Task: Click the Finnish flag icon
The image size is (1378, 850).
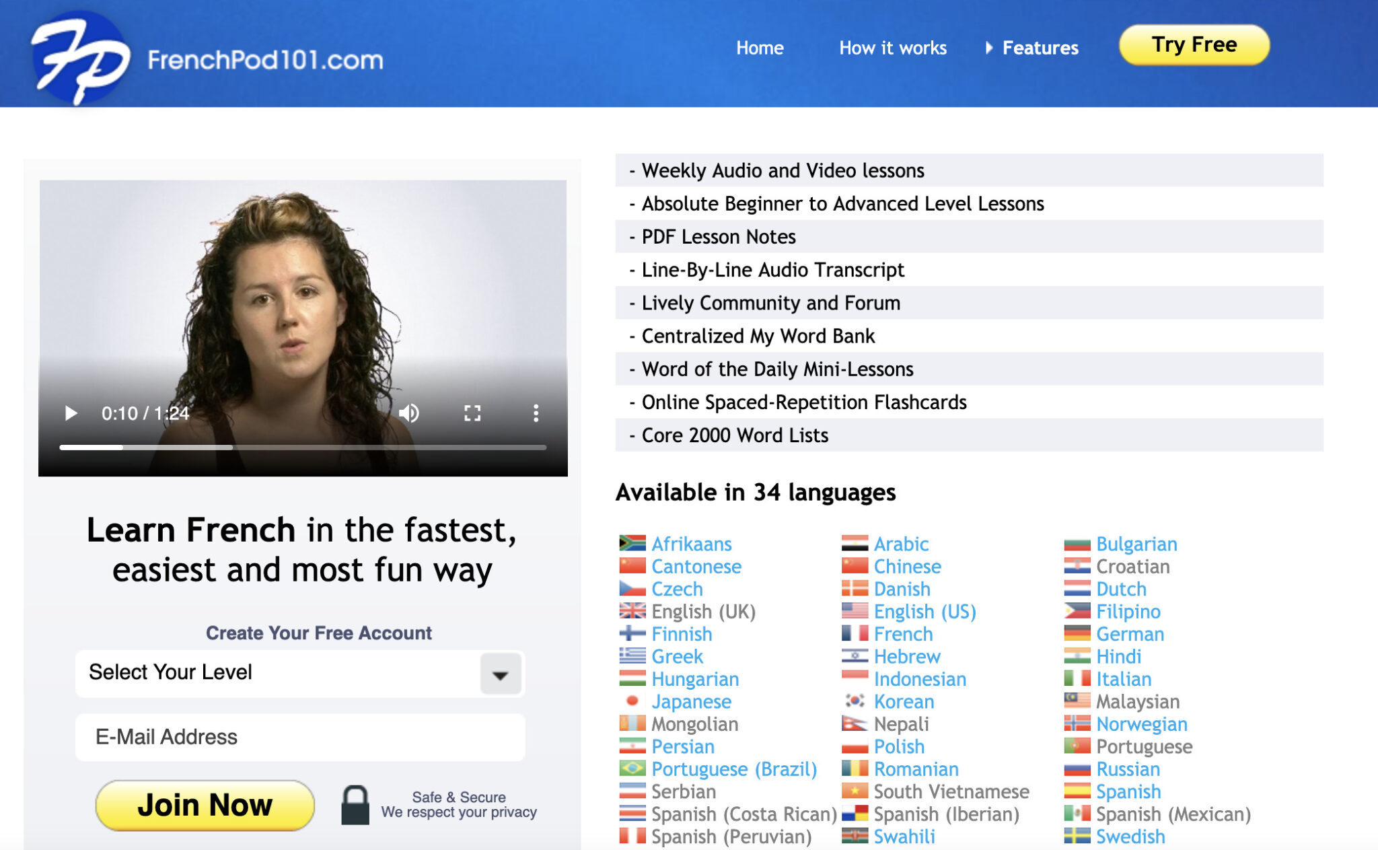Action: pyautogui.click(x=632, y=633)
